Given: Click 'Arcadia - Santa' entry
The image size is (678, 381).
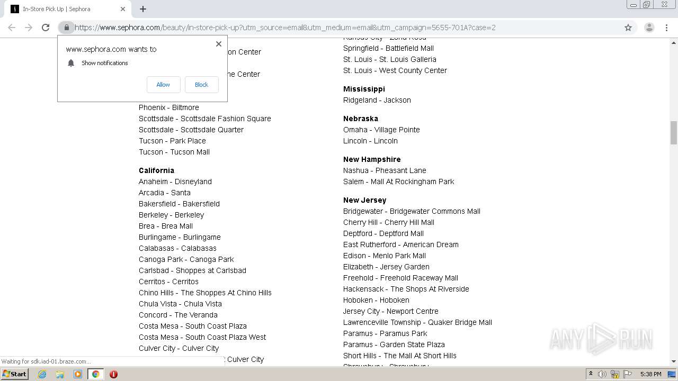Looking at the screenshot, I should 165,193.
